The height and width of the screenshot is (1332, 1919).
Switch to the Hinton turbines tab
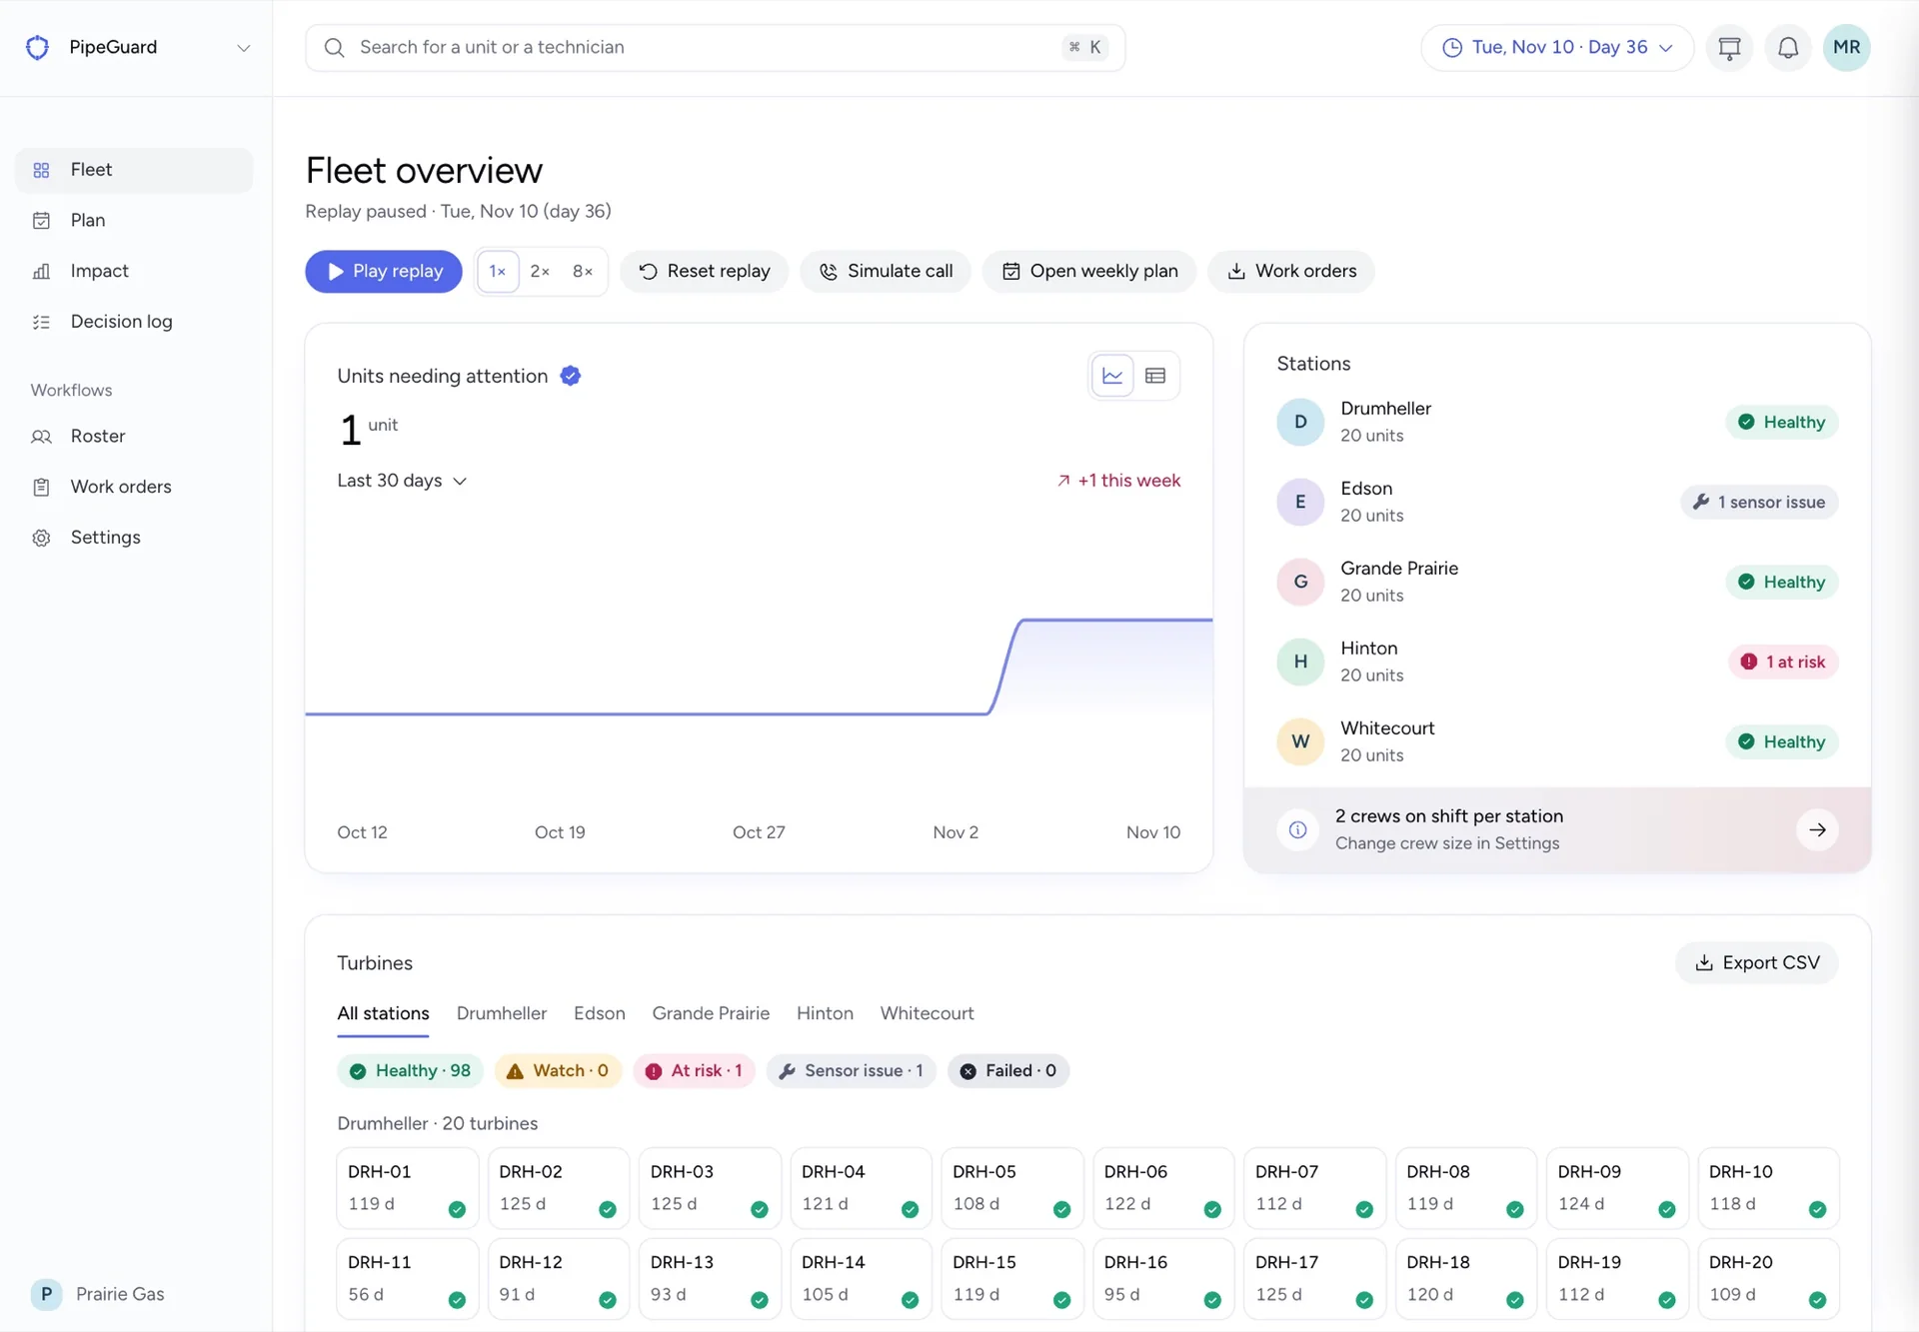tap(825, 1013)
